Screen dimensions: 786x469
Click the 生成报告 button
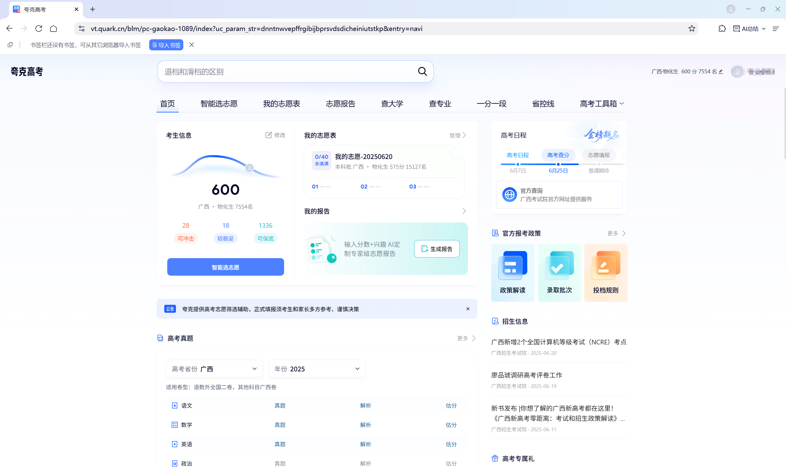click(437, 249)
